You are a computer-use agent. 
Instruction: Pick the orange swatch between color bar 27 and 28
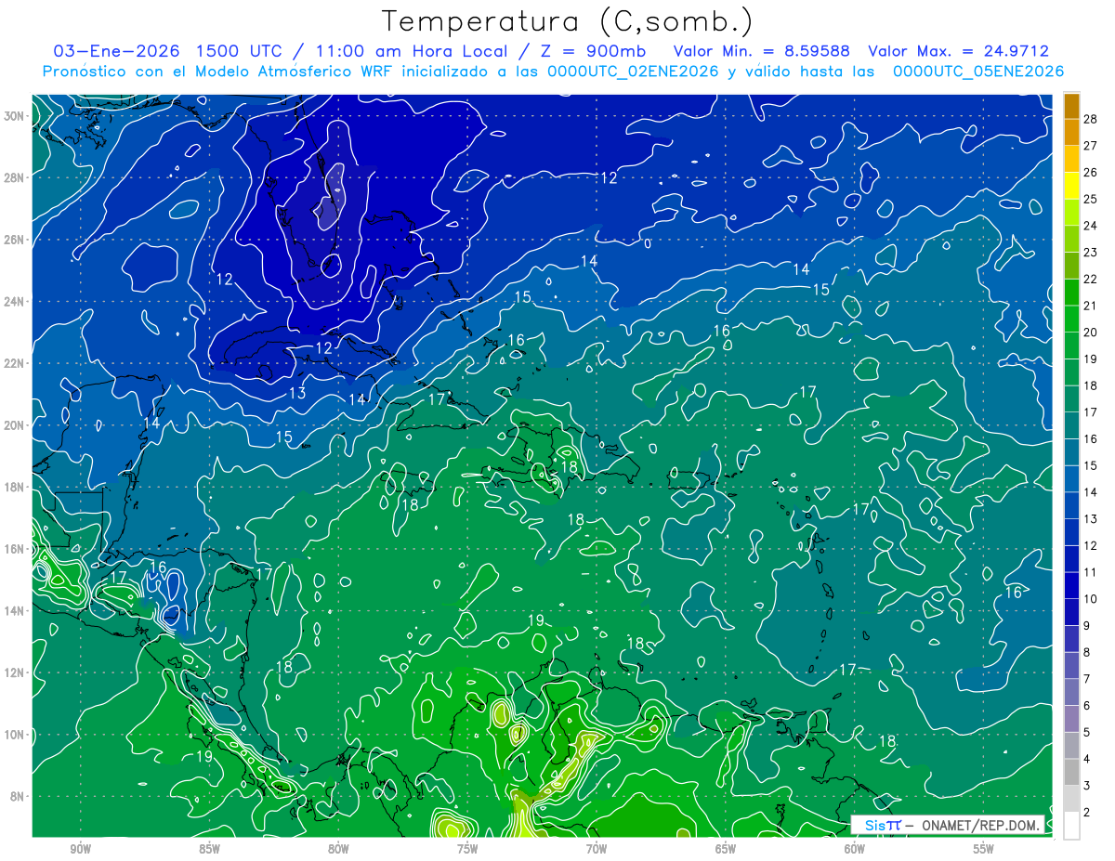[x=1071, y=133]
